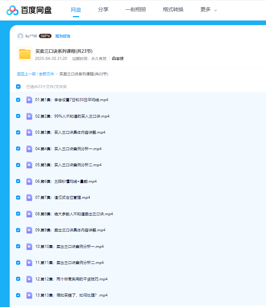This screenshot has height=307, width=266.
Task: Open the 格式转换 tab
Action: (173, 10)
